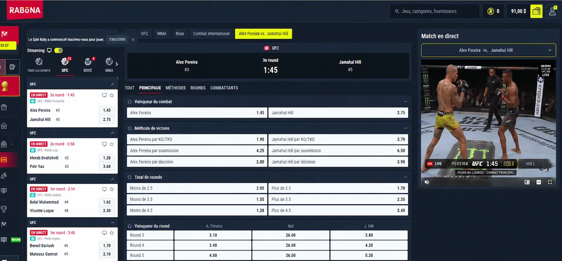Open stream icon for Merab Dvalishvili match

click(104, 144)
